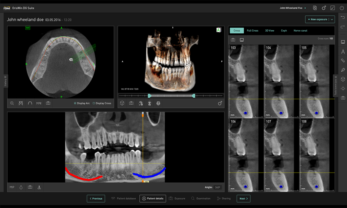Select the Zoom tool under the axial view

click(x=12, y=103)
